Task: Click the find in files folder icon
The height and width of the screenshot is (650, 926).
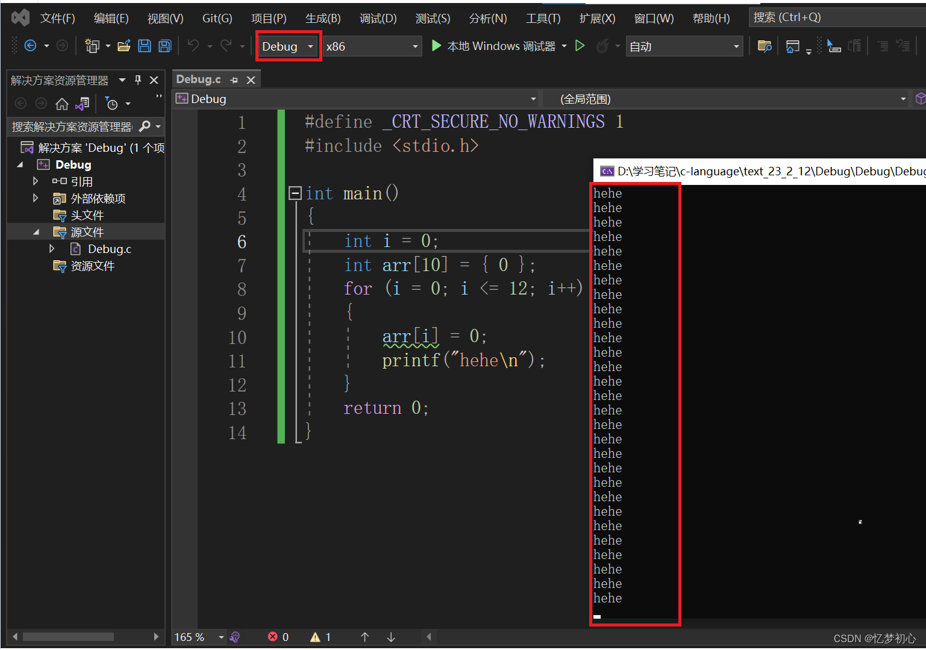Action: tap(765, 46)
